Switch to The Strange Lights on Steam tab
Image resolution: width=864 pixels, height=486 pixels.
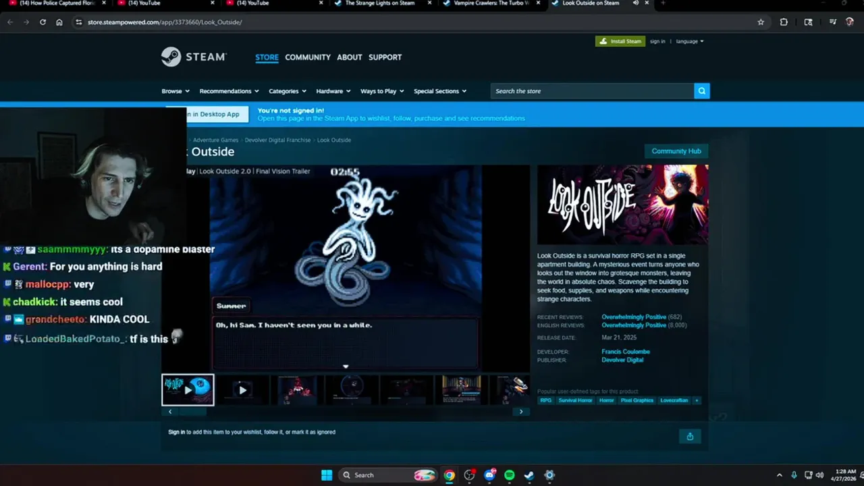[x=380, y=3]
